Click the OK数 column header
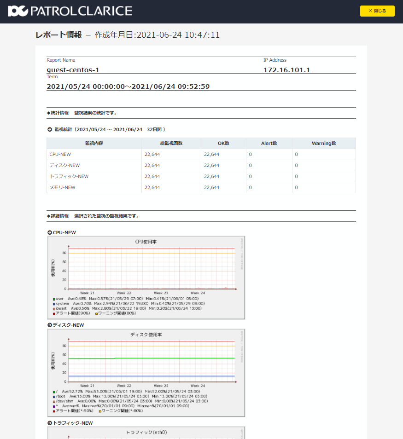Screen dimensions: 403x439 (x=223, y=143)
